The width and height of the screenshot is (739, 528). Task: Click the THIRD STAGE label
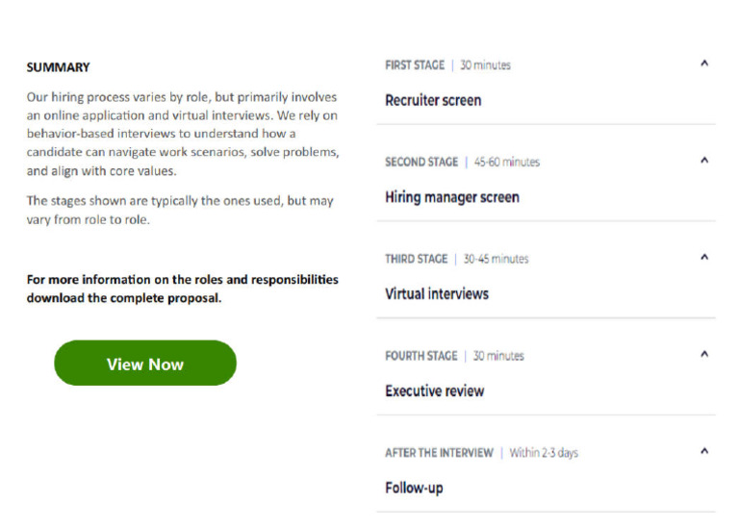416,259
